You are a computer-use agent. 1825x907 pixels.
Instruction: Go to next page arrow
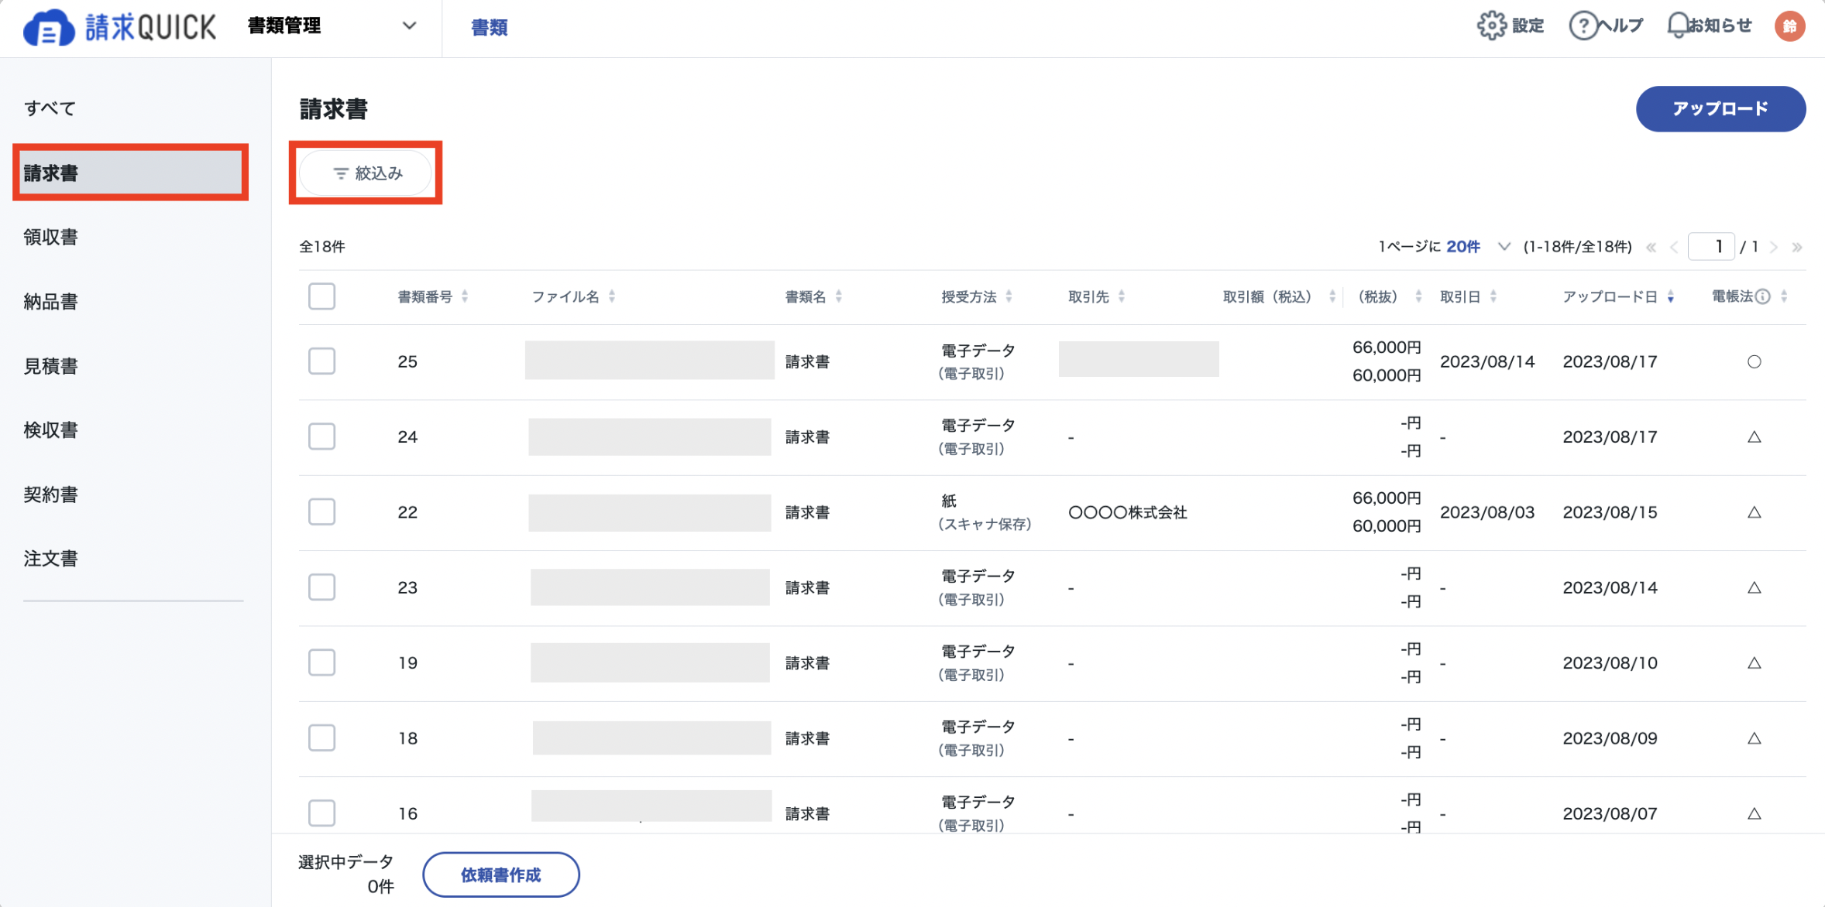[x=1774, y=248]
